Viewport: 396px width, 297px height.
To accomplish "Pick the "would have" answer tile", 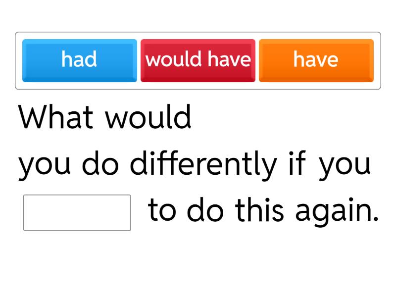I will pos(198,60).
